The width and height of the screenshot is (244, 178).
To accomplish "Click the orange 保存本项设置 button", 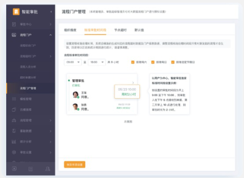I will (x=74, y=165).
